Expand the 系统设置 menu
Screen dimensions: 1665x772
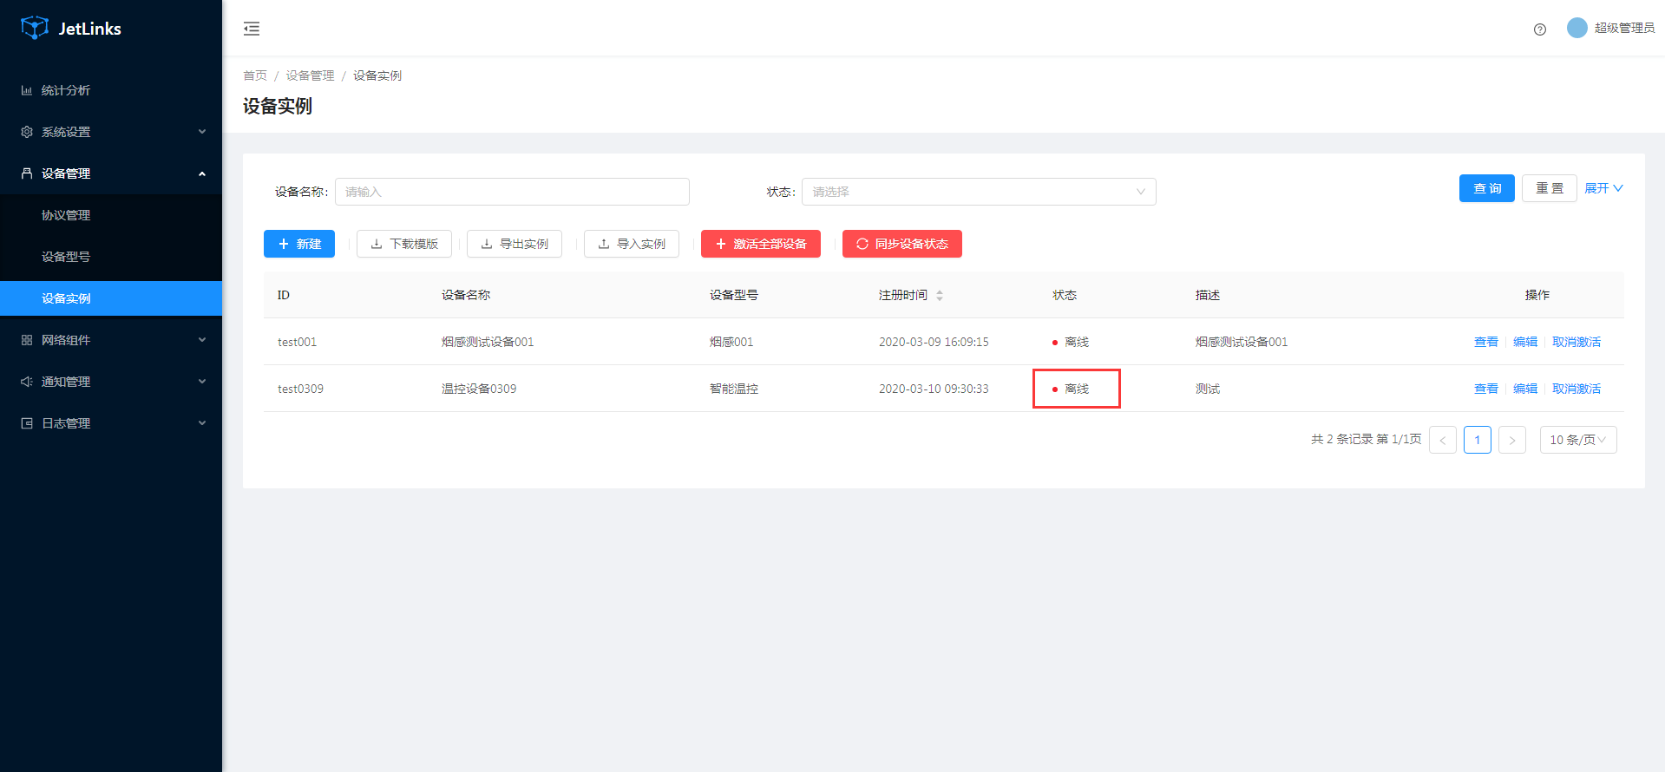pyautogui.click(x=111, y=132)
